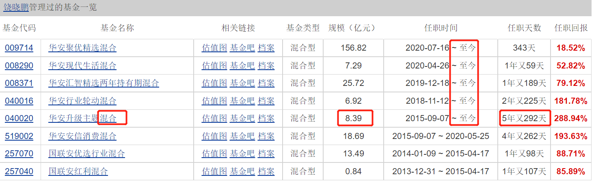Screen dimensions: 594x188
Task: Select fund code 257040
Action: coord(19,171)
